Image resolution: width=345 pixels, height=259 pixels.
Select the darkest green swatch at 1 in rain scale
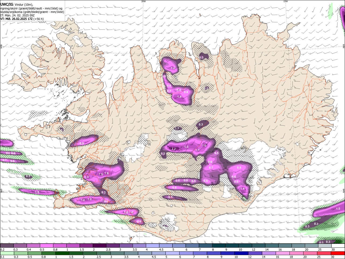[62, 253]
